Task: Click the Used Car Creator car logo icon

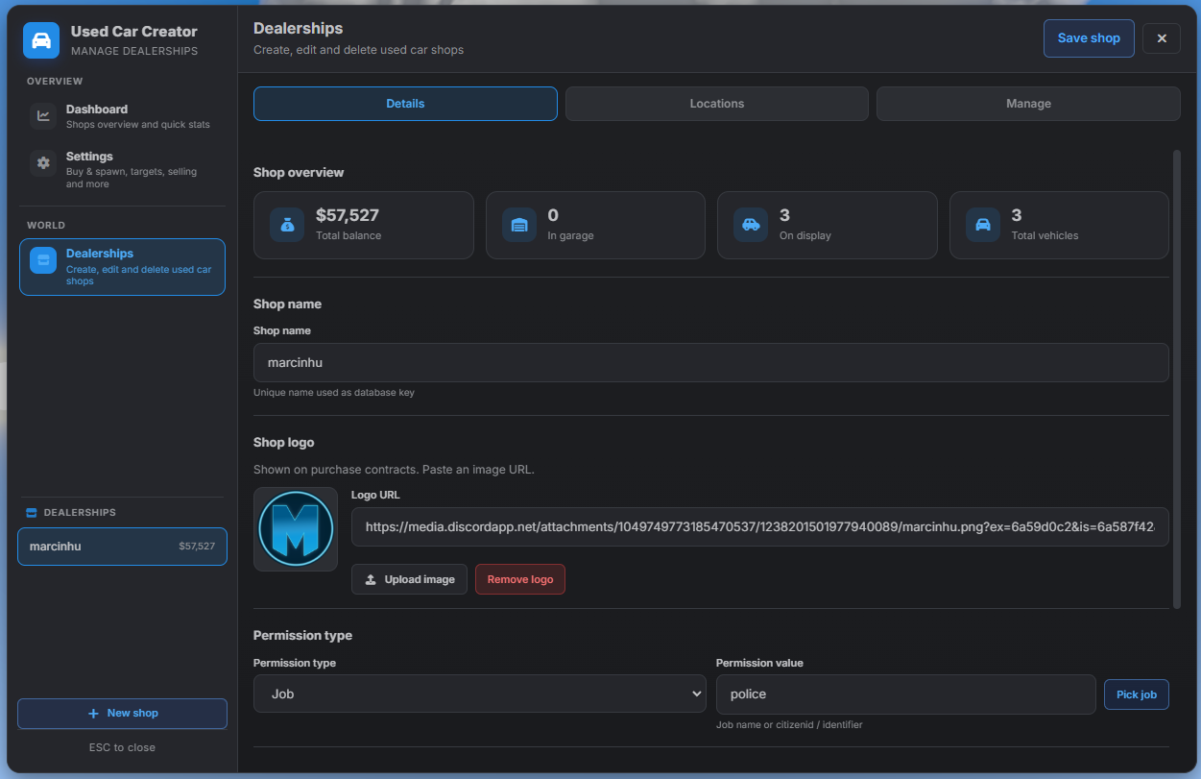Action: click(41, 40)
